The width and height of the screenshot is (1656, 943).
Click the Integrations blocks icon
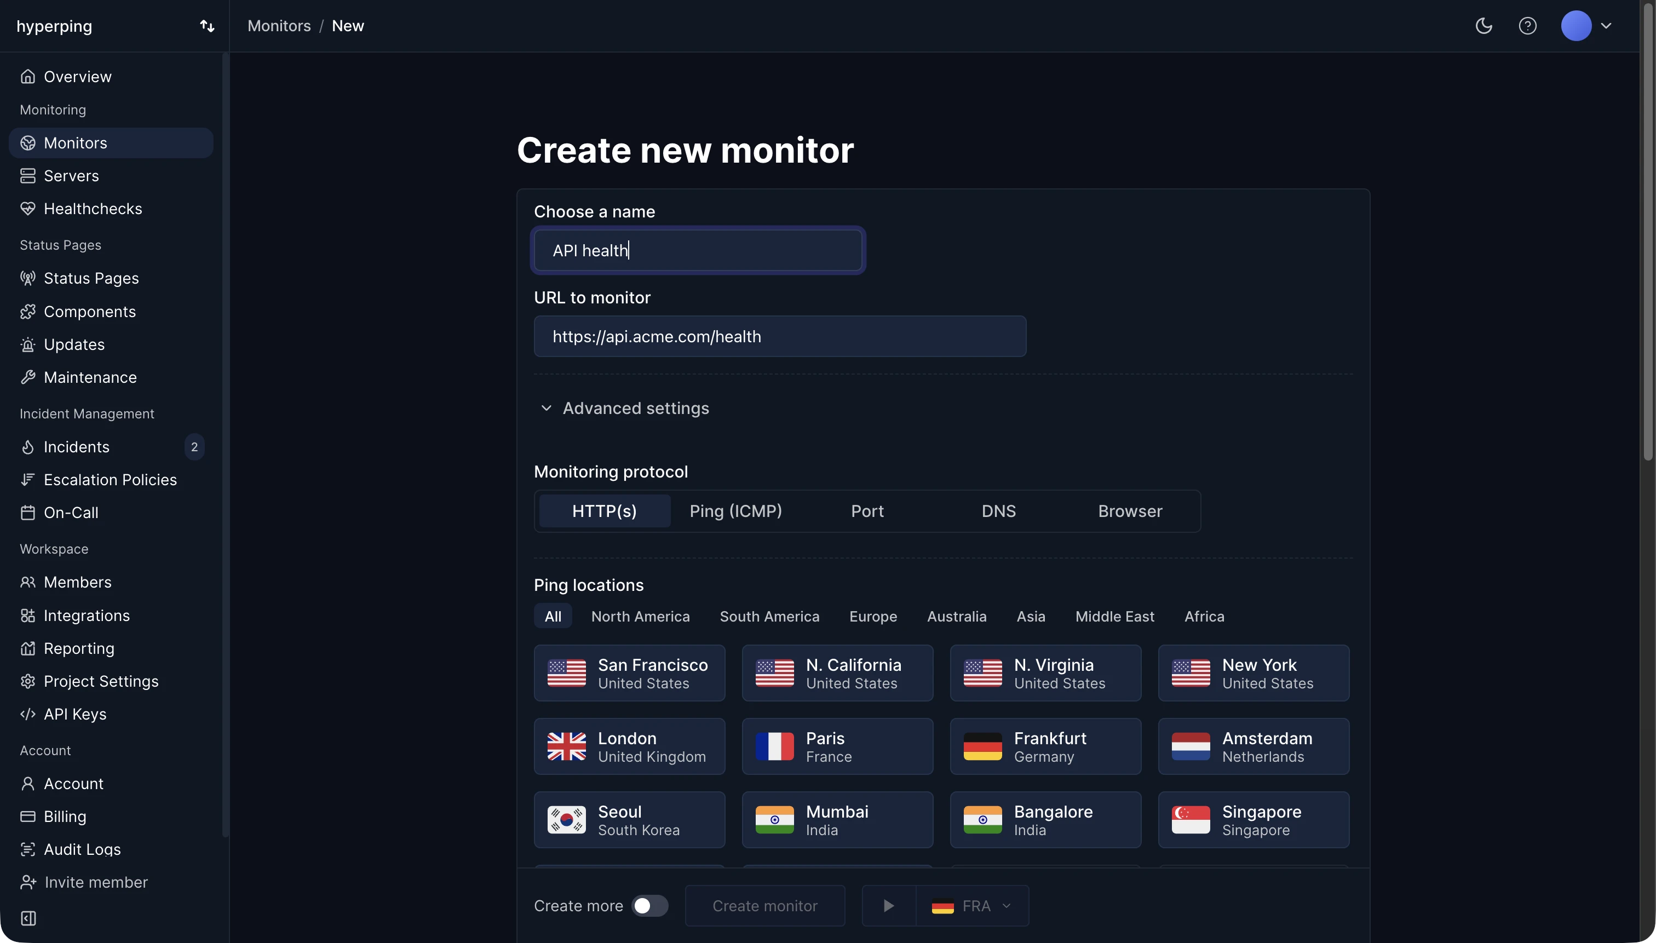pos(27,616)
